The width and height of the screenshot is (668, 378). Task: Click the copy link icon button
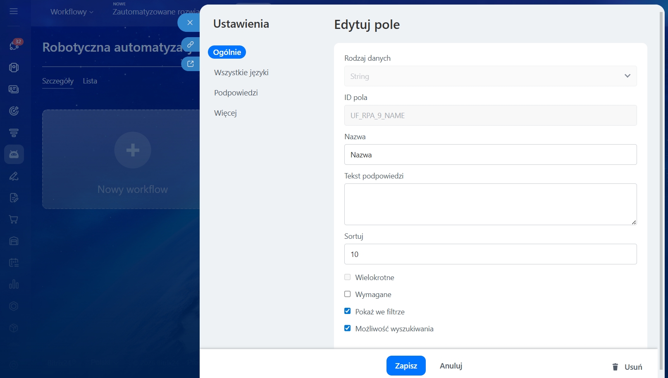[x=190, y=44]
